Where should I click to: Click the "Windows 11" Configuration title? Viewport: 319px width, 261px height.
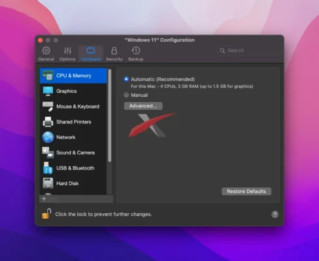click(159, 40)
